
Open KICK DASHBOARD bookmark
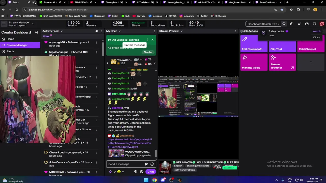coord(50,16)
